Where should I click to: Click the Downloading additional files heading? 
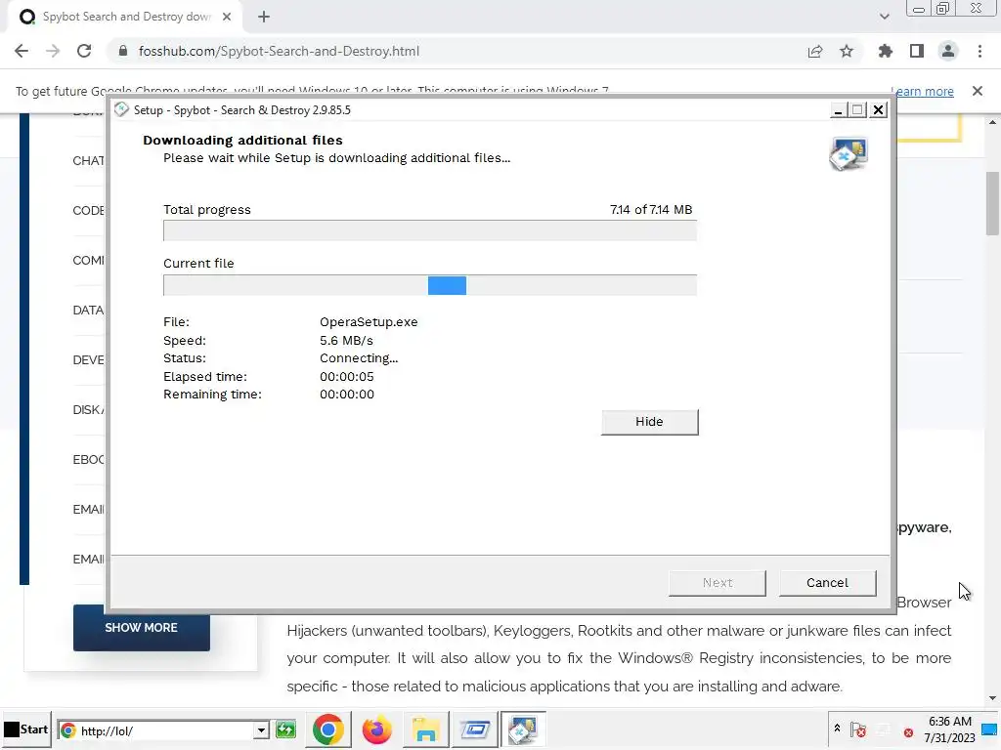click(x=242, y=141)
